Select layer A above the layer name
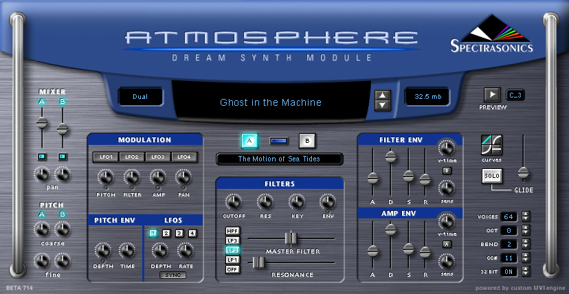This screenshot has height=294, width=569. tap(249, 141)
